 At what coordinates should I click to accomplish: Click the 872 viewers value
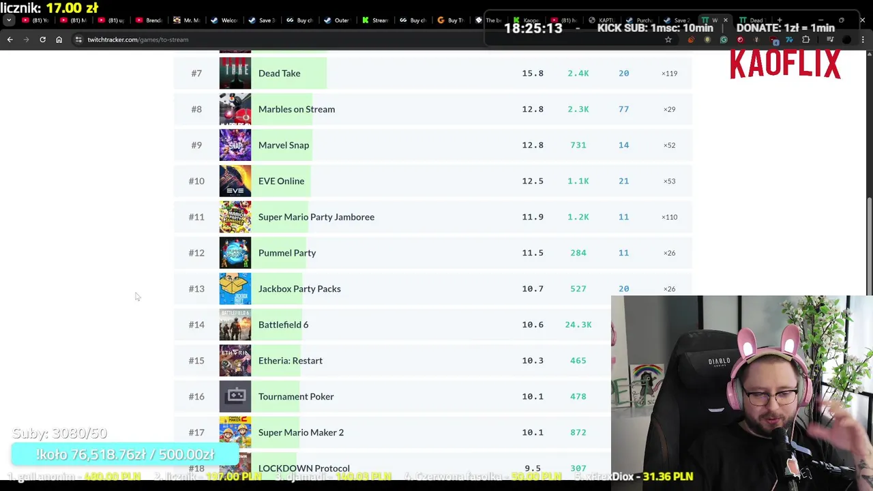tap(578, 432)
